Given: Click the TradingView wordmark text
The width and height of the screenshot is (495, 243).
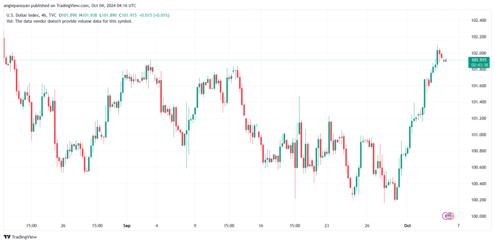Looking at the screenshot, I should (x=26, y=237).
